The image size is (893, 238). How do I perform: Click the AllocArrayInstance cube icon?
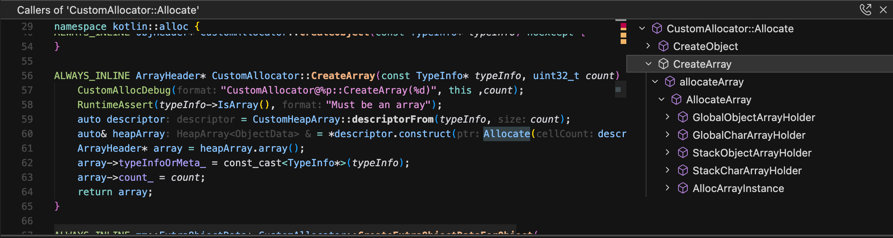[x=683, y=188]
